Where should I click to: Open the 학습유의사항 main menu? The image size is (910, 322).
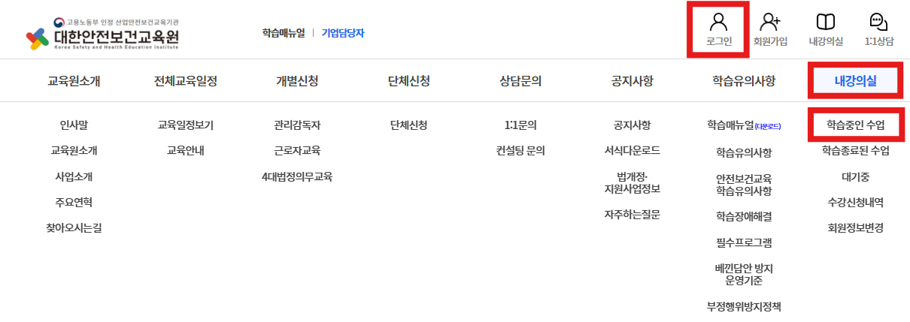744,80
